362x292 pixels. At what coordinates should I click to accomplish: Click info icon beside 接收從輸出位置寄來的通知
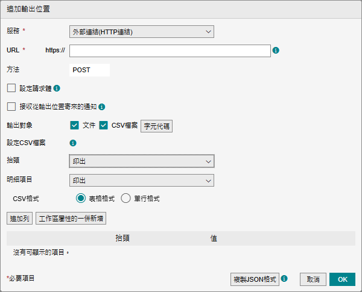pos(102,107)
